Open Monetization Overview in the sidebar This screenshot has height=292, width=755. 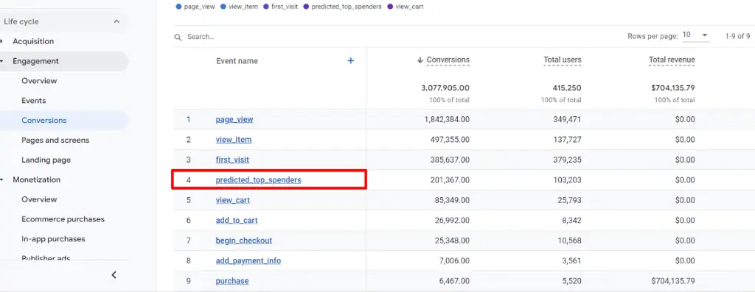point(39,199)
